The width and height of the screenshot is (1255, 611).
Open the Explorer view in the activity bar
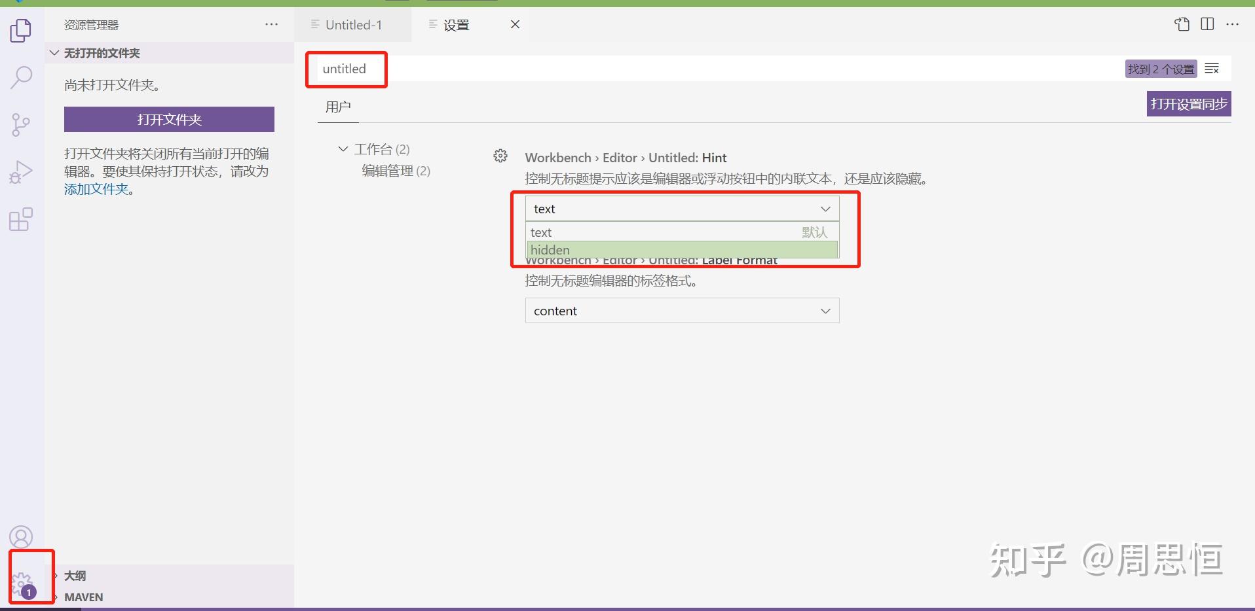(21, 30)
